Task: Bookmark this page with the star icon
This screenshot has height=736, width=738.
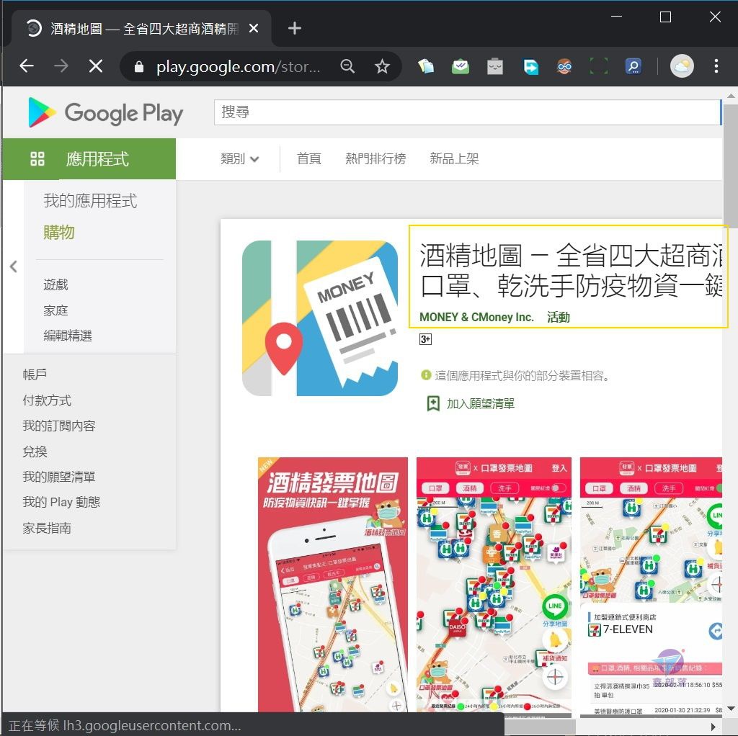Action: click(382, 66)
